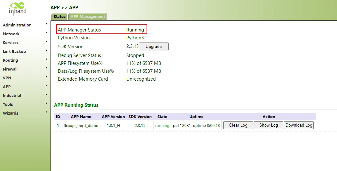The width and height of the screenshot is (337, 171).
Task: Click Clear Log for flexapi_mqtt_demo
Action: pyautogui.click(x=238, y=125)
